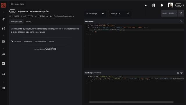Open the Codewars home logo
This screenshot has width=186, height=105.
coord(3,5)
